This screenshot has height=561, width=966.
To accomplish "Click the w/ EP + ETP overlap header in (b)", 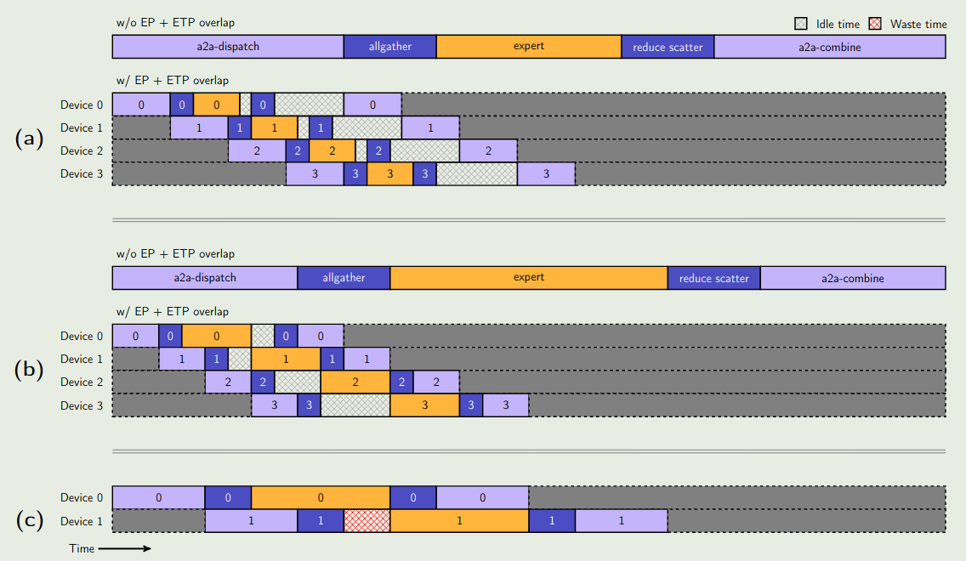I will 172,311.
